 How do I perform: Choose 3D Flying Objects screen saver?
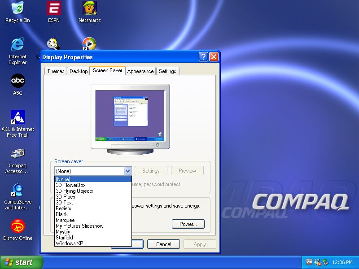[x=93, y=191]
